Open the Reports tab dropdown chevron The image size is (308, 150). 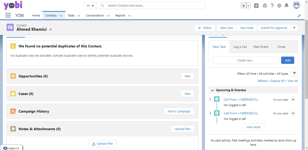coord(130,16)
